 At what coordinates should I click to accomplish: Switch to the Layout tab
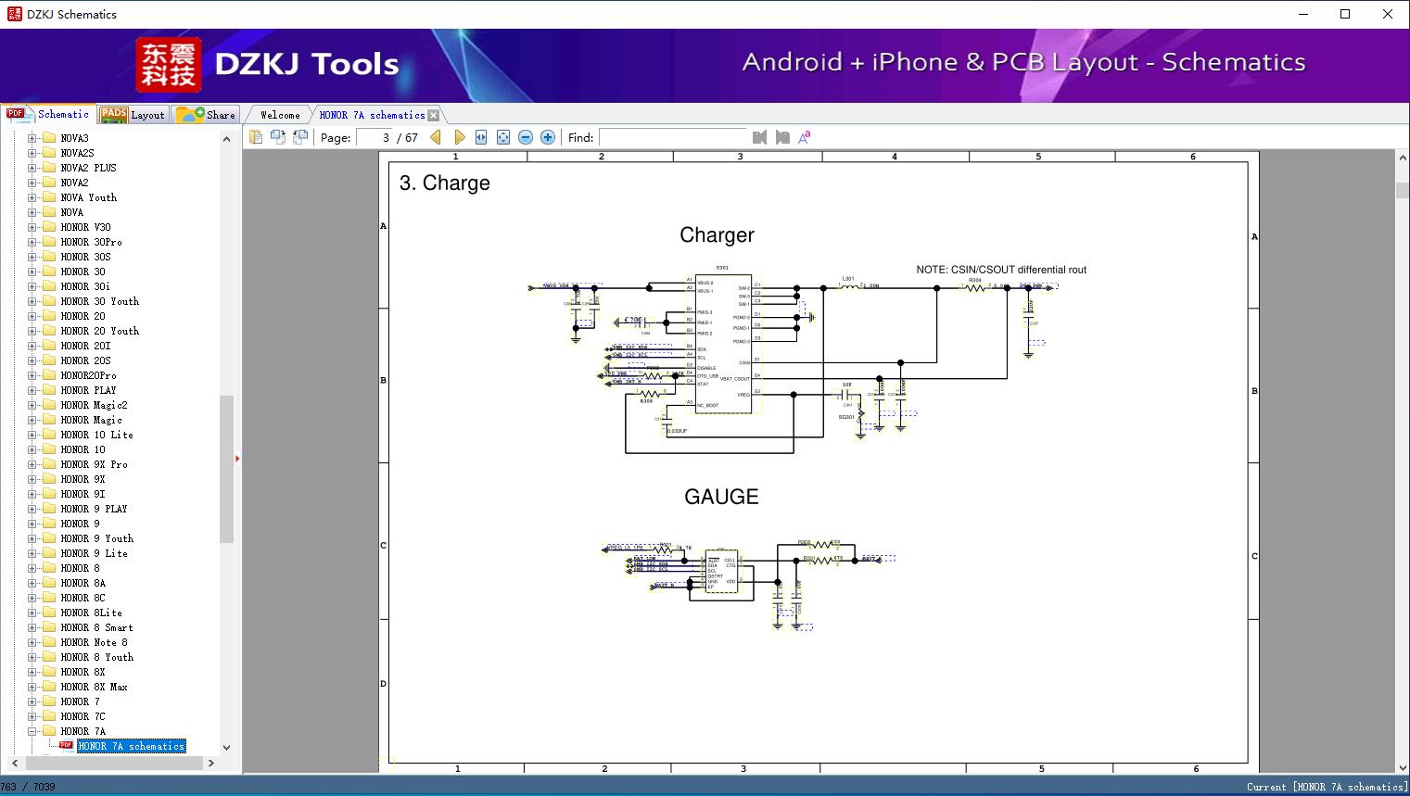pyautogui.click(x=132, y=115)
